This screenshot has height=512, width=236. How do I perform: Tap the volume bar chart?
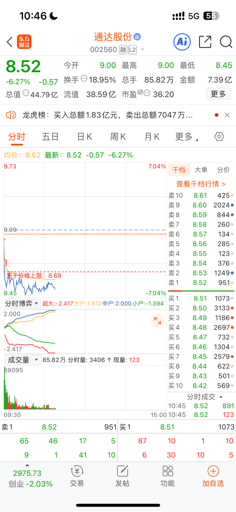(x=85, y=388)
